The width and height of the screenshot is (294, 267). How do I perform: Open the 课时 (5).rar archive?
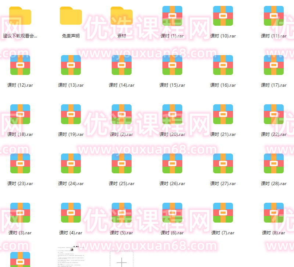point(122,213)
